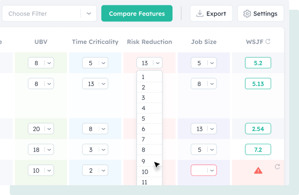The image size is (299, 195).
Task: Open the Choose Filter dropdown
Action: pos(49,14)
